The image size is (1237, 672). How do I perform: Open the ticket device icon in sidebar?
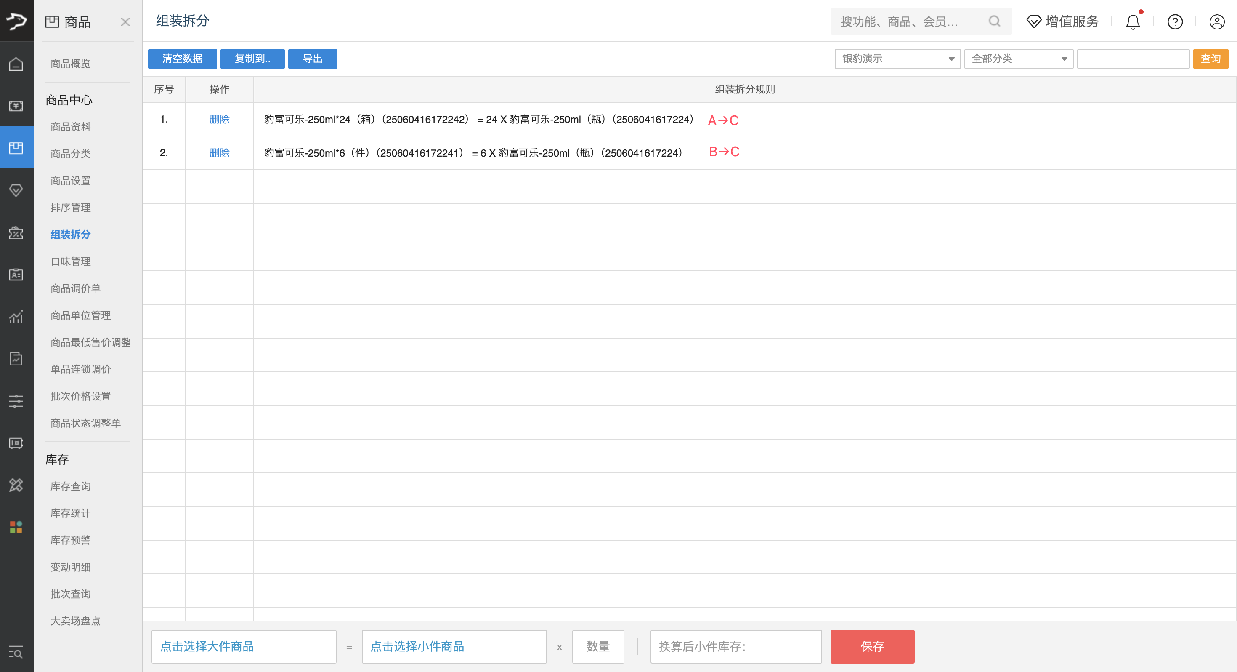[16, 443]
